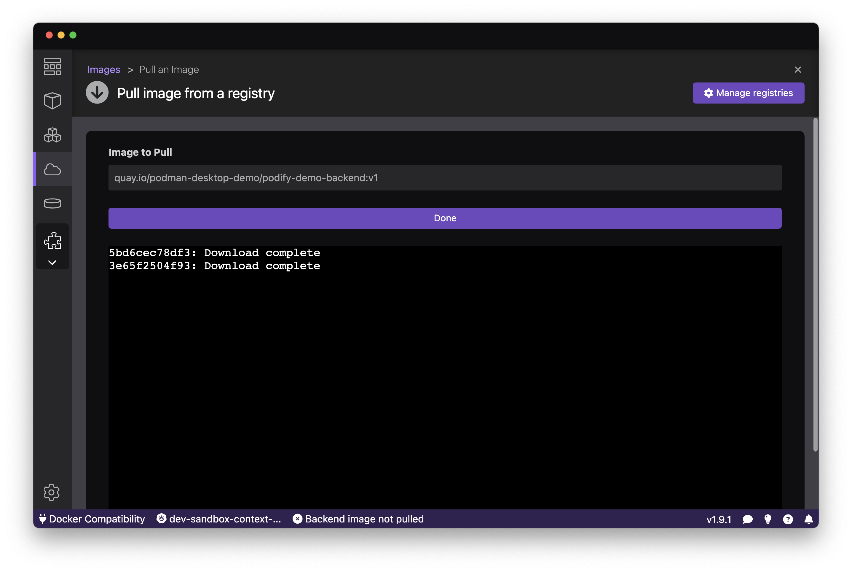Viewport: 852px width, 572px height.
Task: Click the vertical scrollbar on right
Action: [815, 285]
